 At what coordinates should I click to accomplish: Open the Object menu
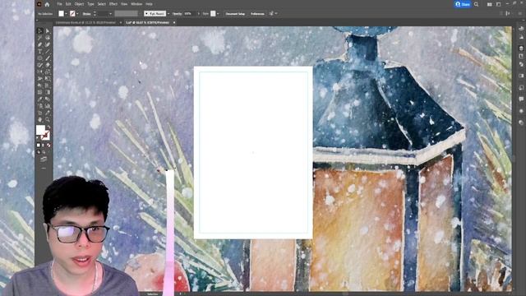[79, 4]
